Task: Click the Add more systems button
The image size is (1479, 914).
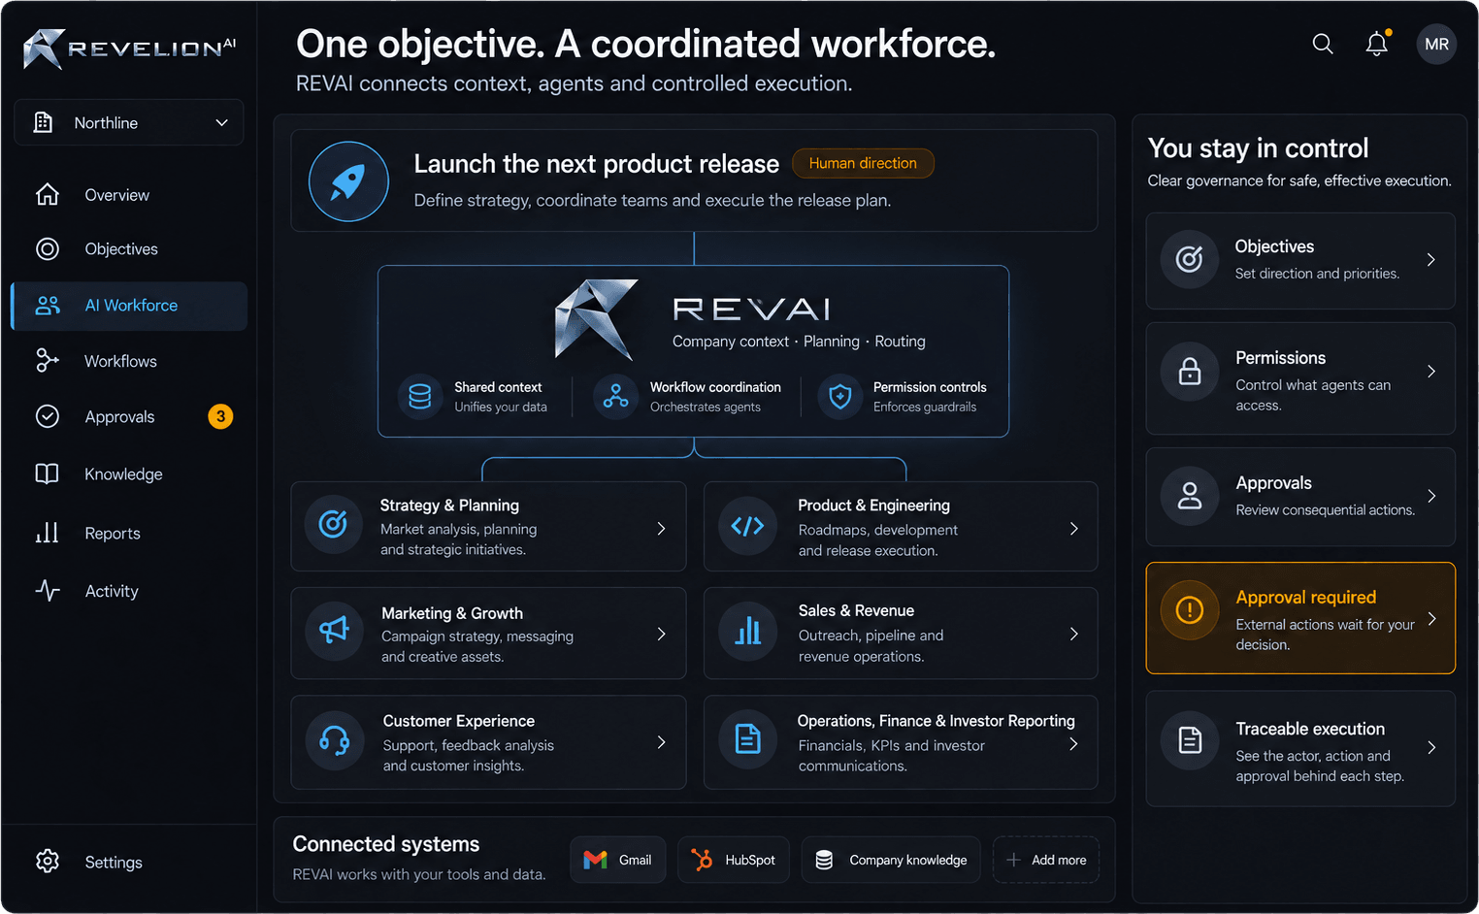Action: [x=1046, y=860]
